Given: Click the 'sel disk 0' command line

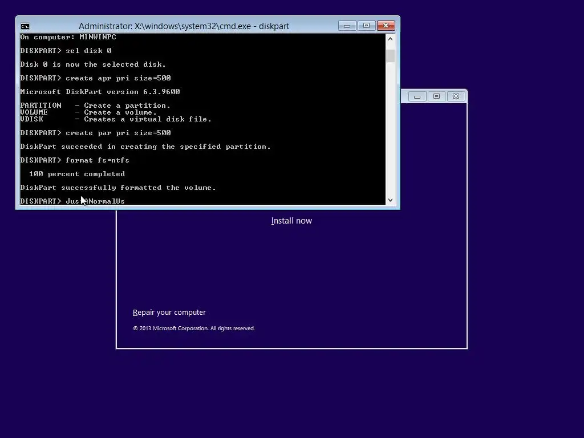Looking at the screenshot, I should pyautogui.click(x=66, y=51).
